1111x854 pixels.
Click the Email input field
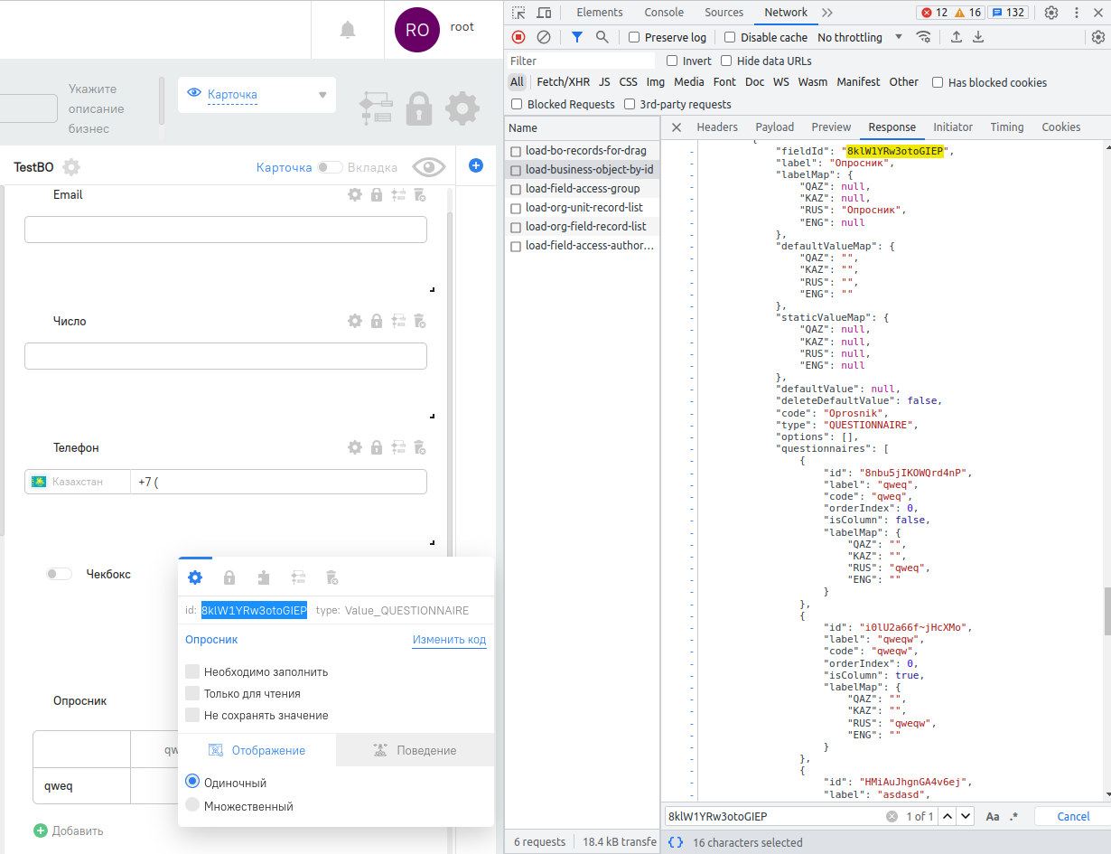(x=226, y=230)
